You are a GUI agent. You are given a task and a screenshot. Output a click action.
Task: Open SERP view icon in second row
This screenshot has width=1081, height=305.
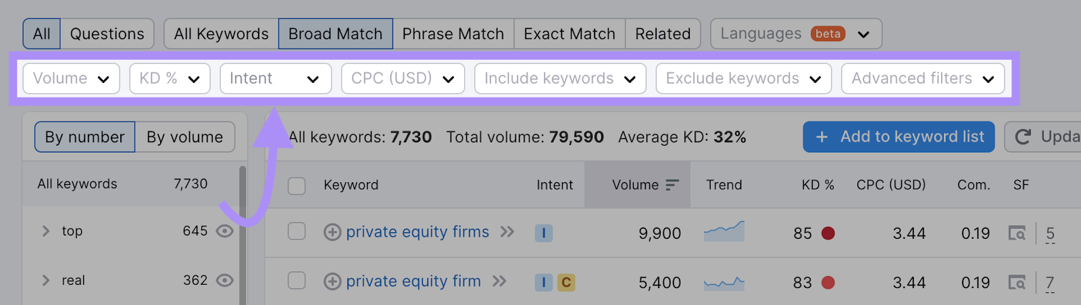1017,283
